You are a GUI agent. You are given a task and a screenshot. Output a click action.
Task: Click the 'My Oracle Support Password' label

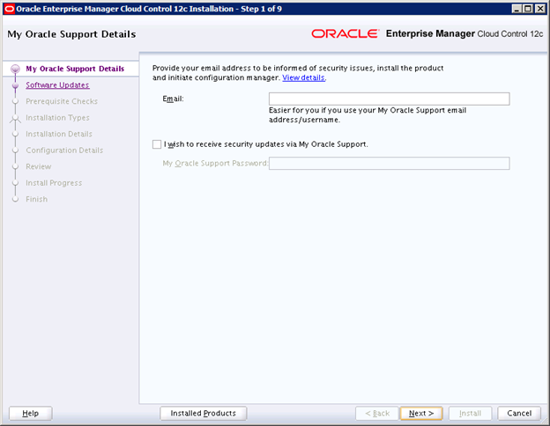pos(215,163)
